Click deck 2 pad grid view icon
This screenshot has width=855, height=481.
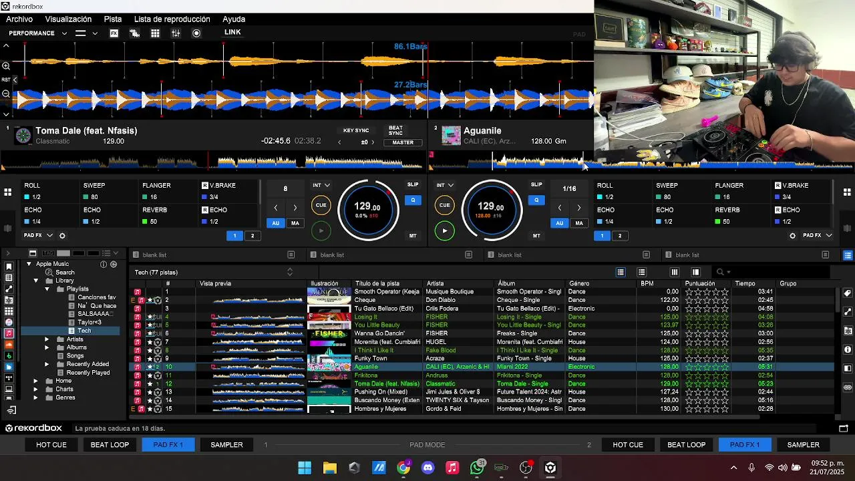pos(848,192)
